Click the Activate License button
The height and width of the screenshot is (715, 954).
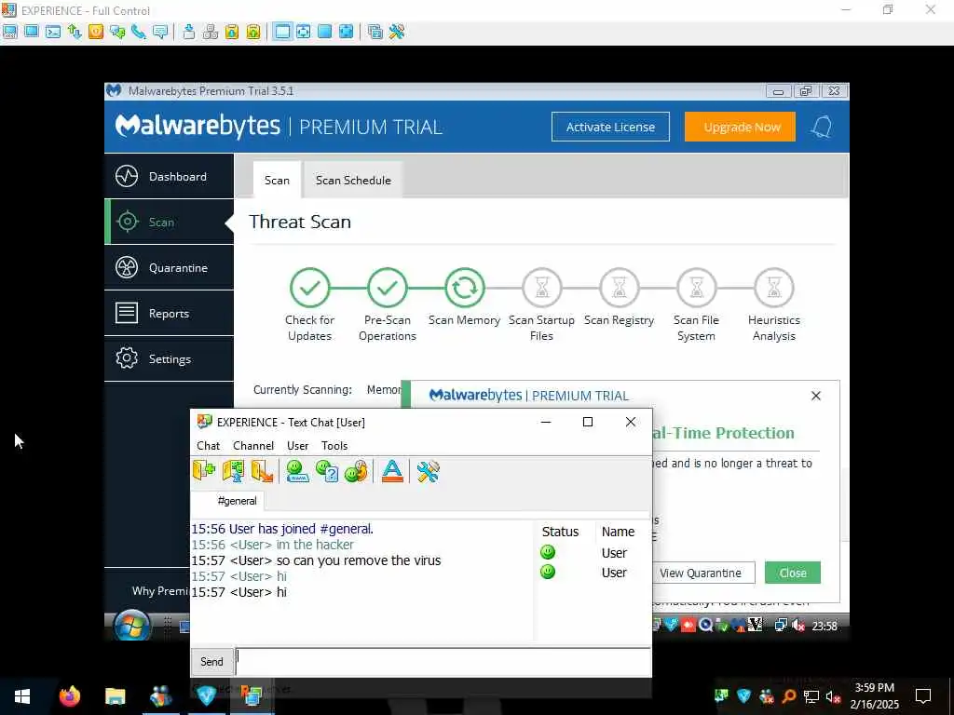[610, 127]
